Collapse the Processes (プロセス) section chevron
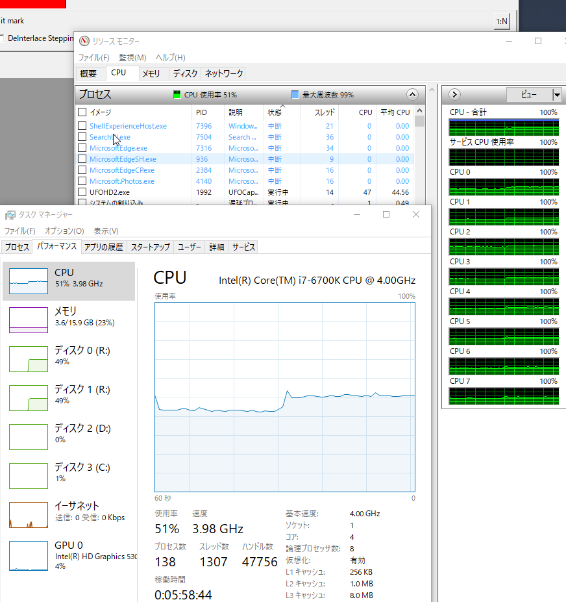 point(412,94)
